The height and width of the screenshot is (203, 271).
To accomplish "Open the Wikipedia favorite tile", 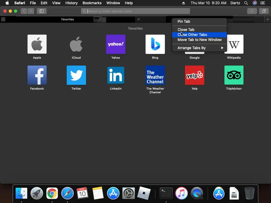I will 234,44.
